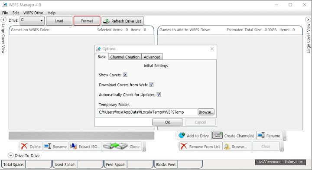Click the Add to Drive button
The height and width of the screenshot is (170, 312).
[x=194, y=136]
